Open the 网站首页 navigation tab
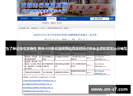This screenshot has width=133, height=96. click(x=24, y=19)
